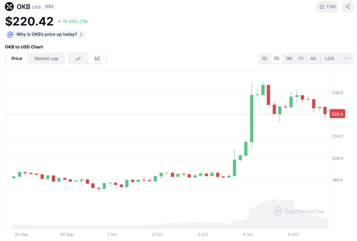
Task: Select the 1M time range tab
Action: click(289, 59)
